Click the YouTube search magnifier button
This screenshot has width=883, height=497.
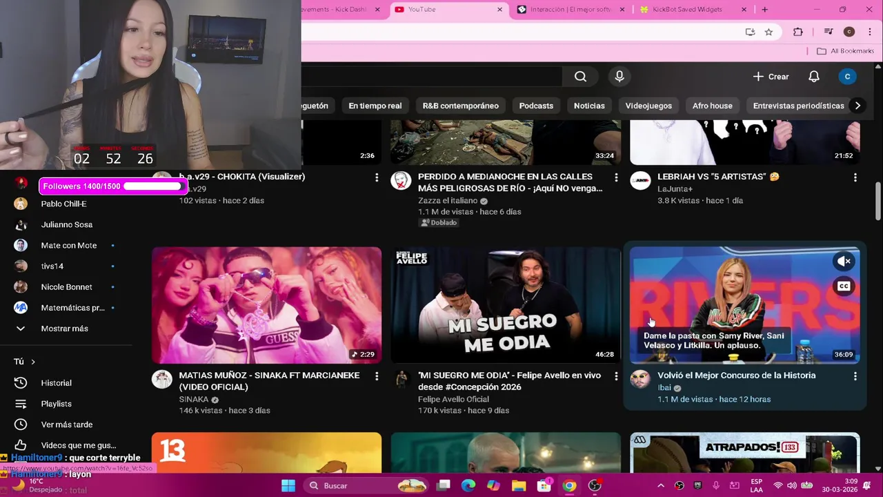pos(580,77)
